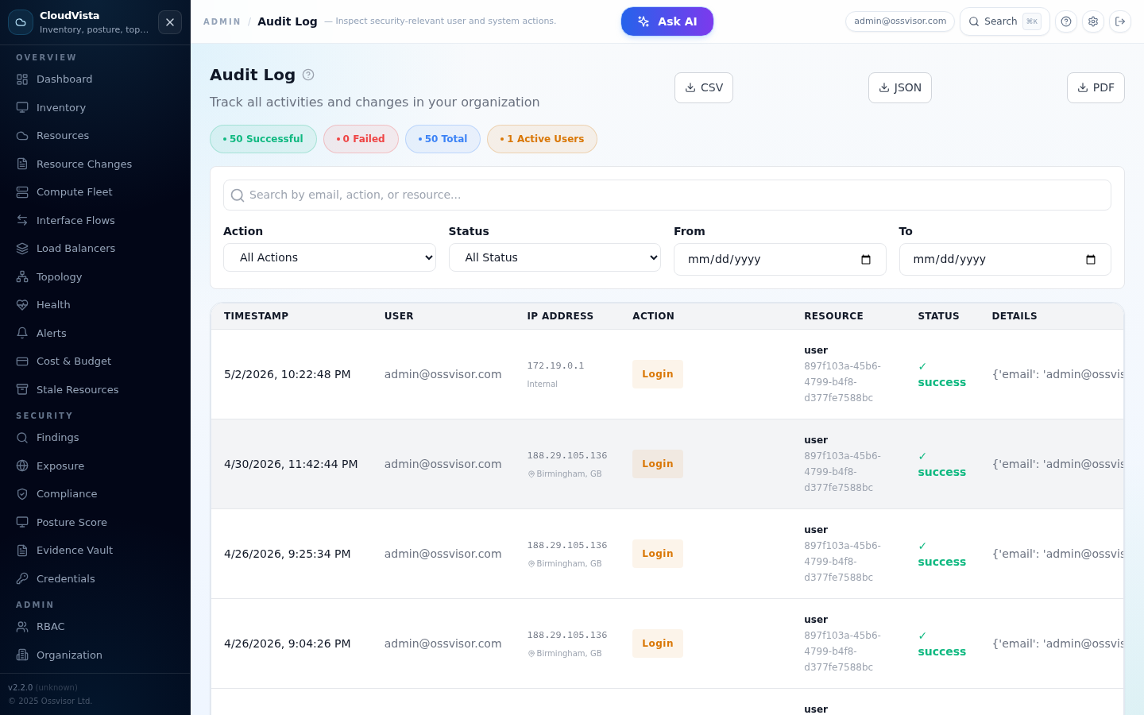
Task: Open Interface Flows page
Action: 95,220
